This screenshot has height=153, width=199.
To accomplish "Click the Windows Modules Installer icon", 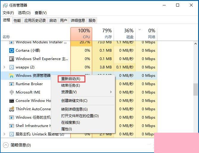I will 12,42.
